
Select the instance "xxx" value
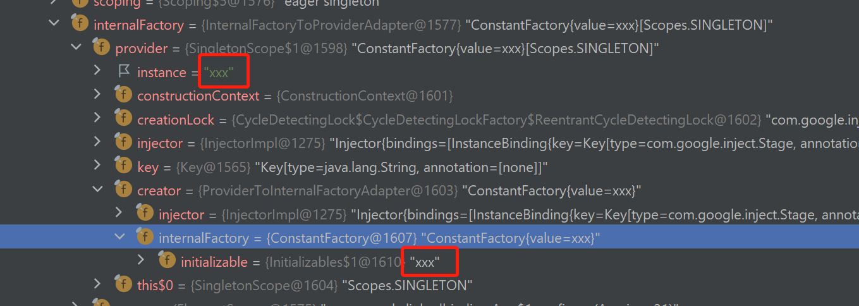(219, 72)
